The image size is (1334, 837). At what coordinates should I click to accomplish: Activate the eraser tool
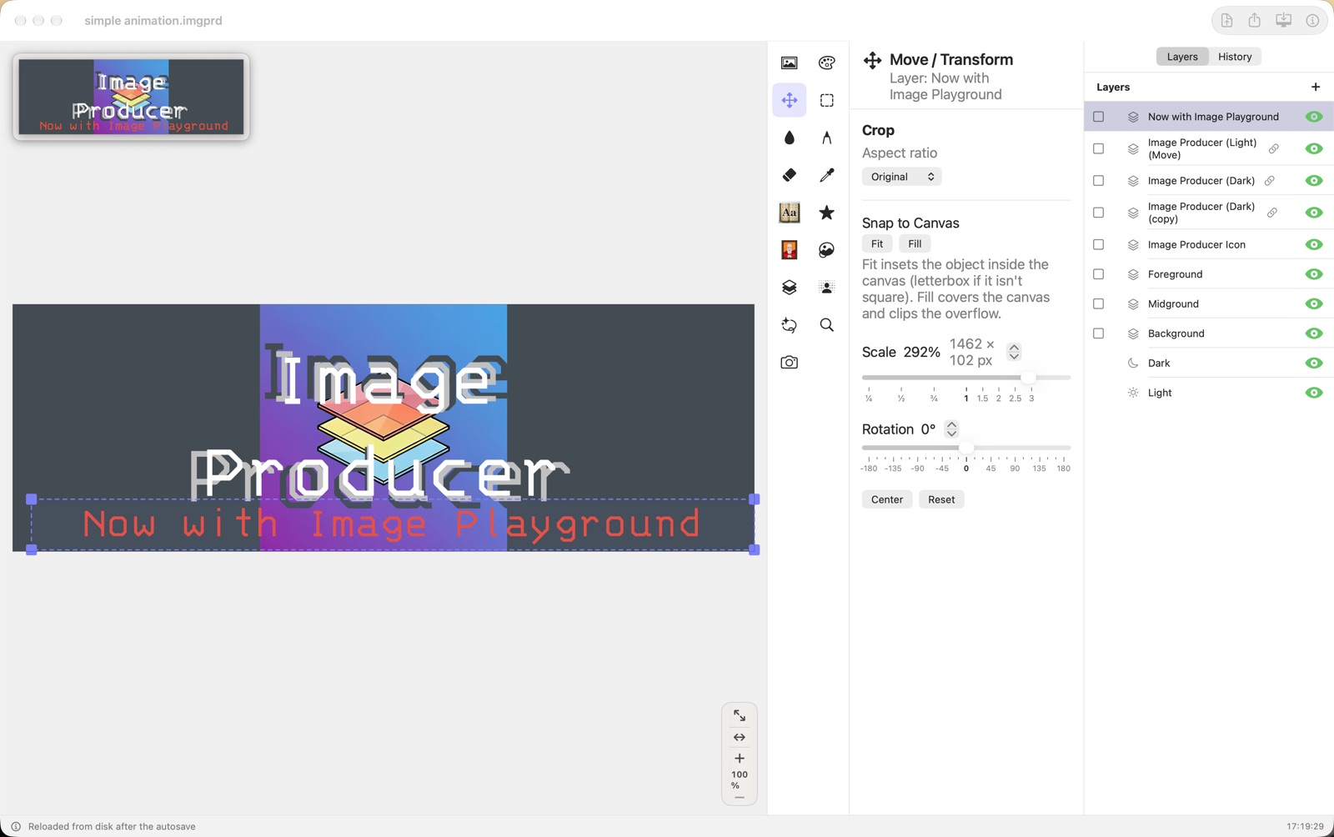click(x=789, y=175)
